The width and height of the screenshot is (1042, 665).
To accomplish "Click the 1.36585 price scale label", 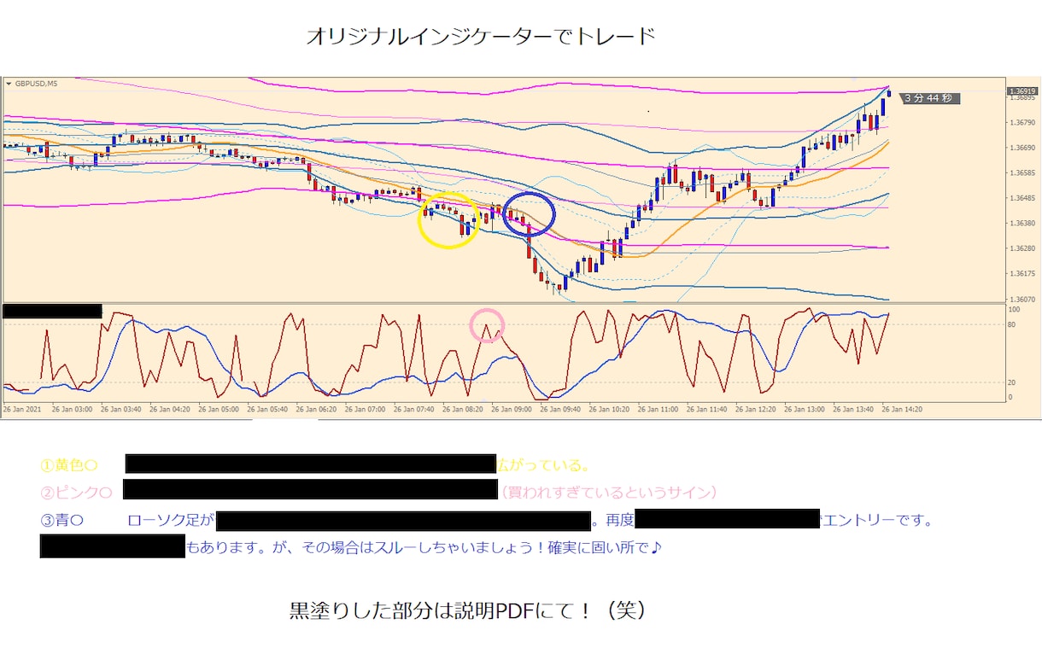I will tap(1022, 172).
